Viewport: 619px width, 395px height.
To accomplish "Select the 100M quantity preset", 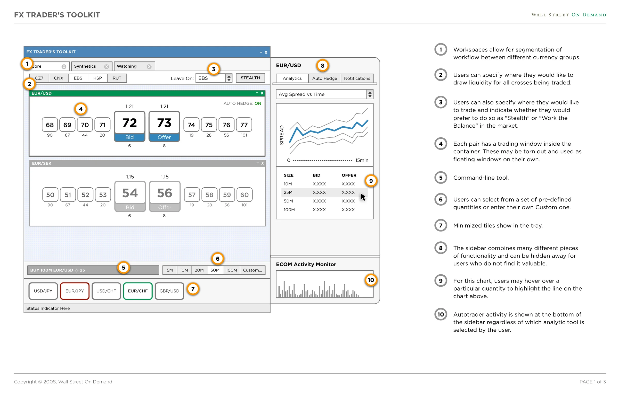I will pos(232,270).
